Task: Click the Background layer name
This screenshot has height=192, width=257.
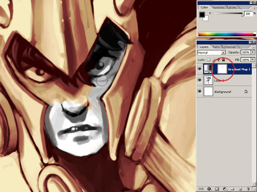Action: pyautogui.click(x=223, y=92)
